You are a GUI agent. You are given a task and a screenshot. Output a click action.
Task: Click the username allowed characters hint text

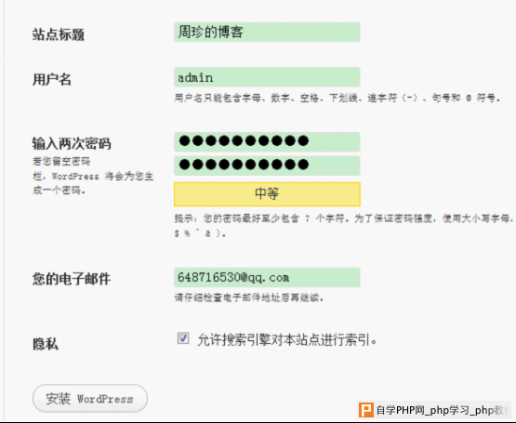pyautogui.click(x=337, y=98)
